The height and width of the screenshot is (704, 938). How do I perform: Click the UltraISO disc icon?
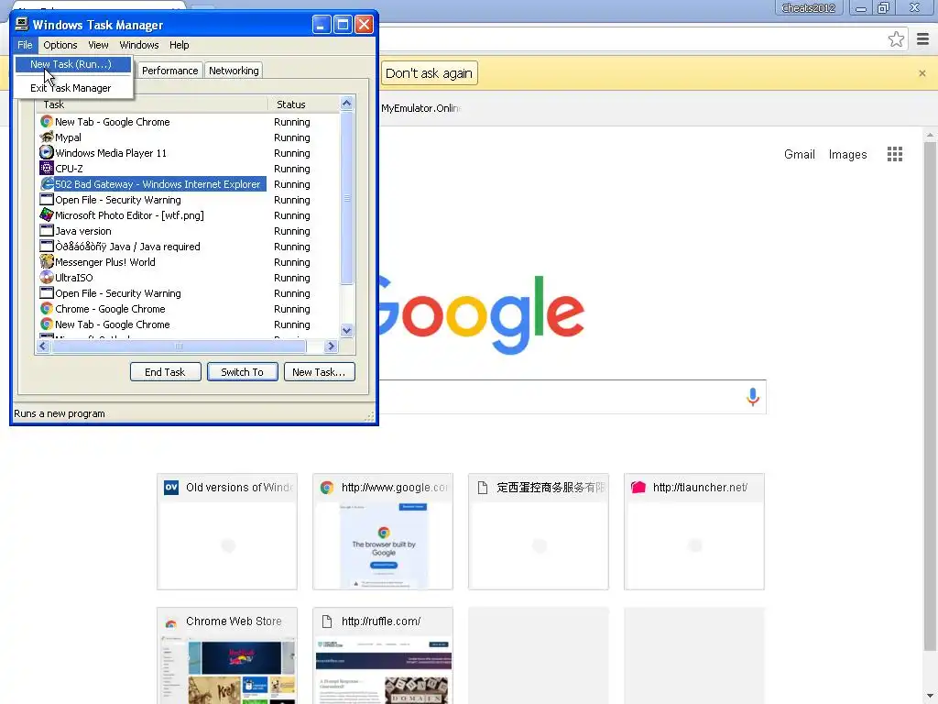pos(47,277)
